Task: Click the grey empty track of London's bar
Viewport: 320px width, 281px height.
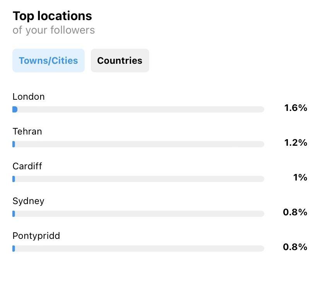Action: point(139,109)
